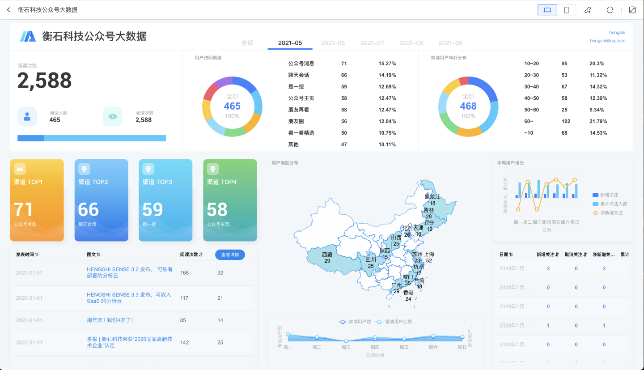Image resolution: width=644 pixels, height=370 pixels.
Task: Sort articles by 阅读次数 column
Action: tap(191, 255)
